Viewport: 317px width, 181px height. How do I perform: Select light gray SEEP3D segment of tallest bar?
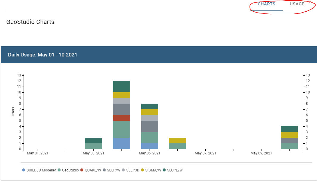pyautogui.click(x=121, y=101)
